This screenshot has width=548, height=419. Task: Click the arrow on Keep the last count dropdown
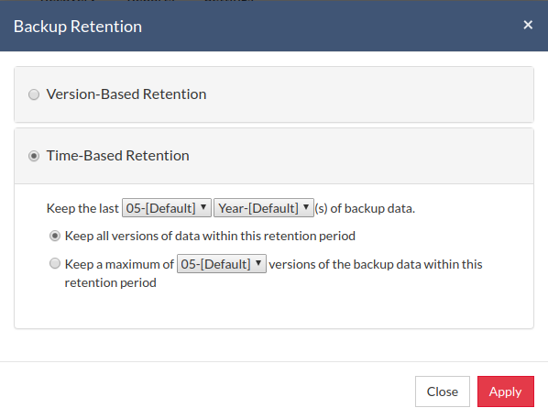pyautogui.click(x=203, y=207)
